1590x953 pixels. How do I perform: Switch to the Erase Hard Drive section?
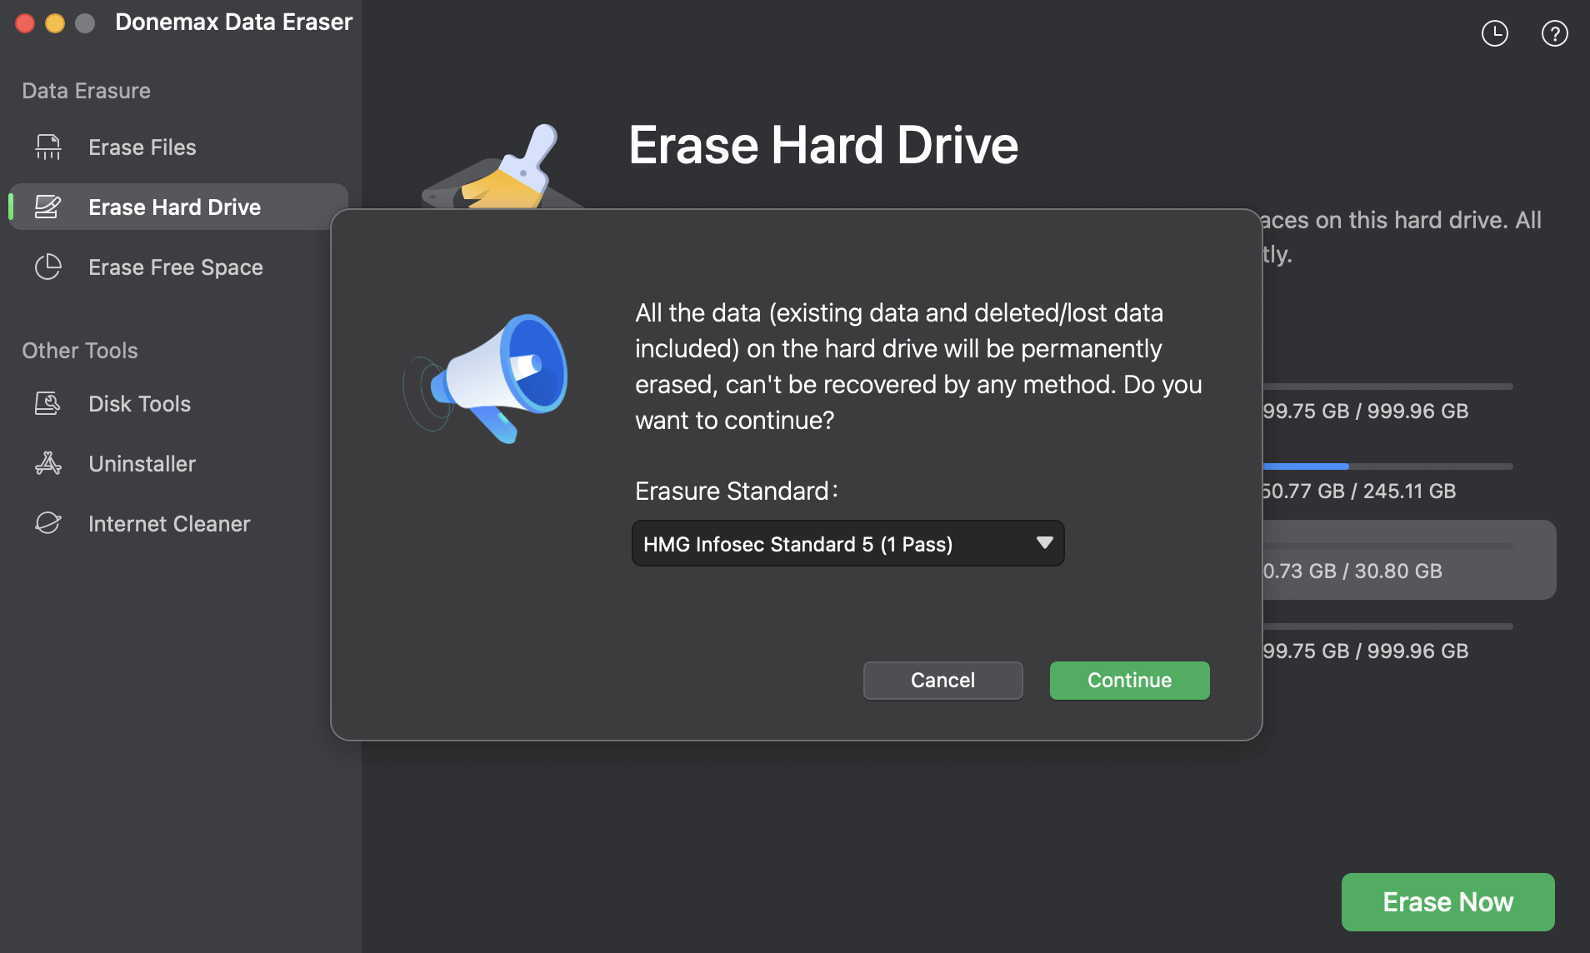point(173,207)
